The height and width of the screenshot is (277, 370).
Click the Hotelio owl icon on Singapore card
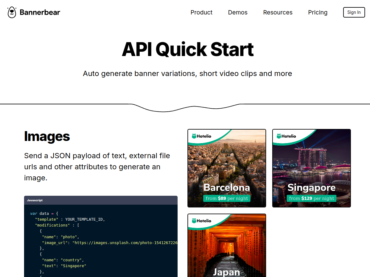279,136
